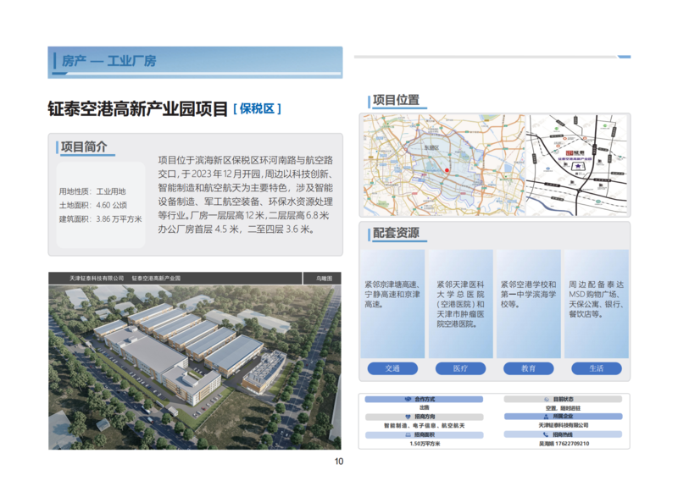The image size is (678, 503).
Task: Click the 空置, 随时进驻 value
Action: 563,408
